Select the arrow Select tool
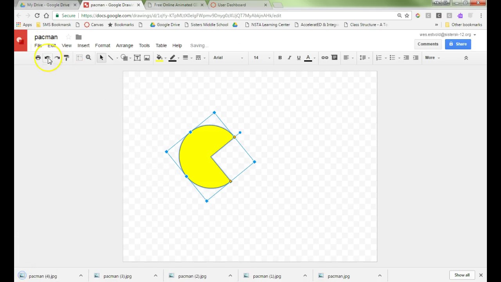The width and height of the screenshot is (501, 282). pos(101,58)
